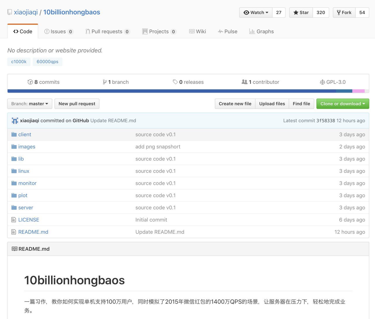Fork the repository
Screen dimensions: 375x319
344,13
